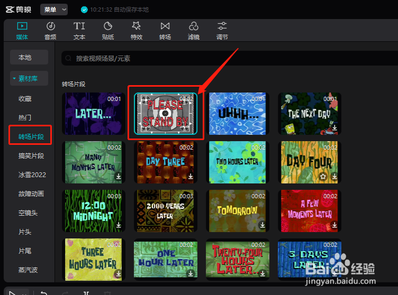Open the 冰雪2022 category
Screen dimensions: 398x295
[x=32, y=175]
